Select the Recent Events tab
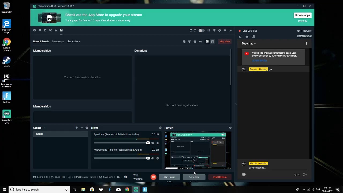Image resolution: width=343 pixels, height=193 pixels. tap(41, 42)
